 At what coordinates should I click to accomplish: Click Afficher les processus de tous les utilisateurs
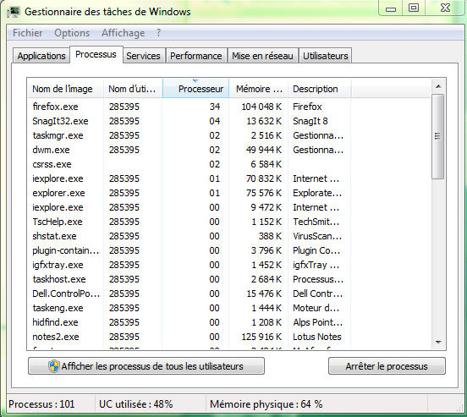tap(146, 366)
